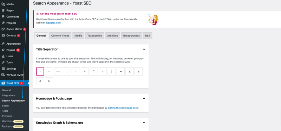Click the red 1 badge beside Contact
The height and width of the screenshot is (131, 281).
pos(19,35)
